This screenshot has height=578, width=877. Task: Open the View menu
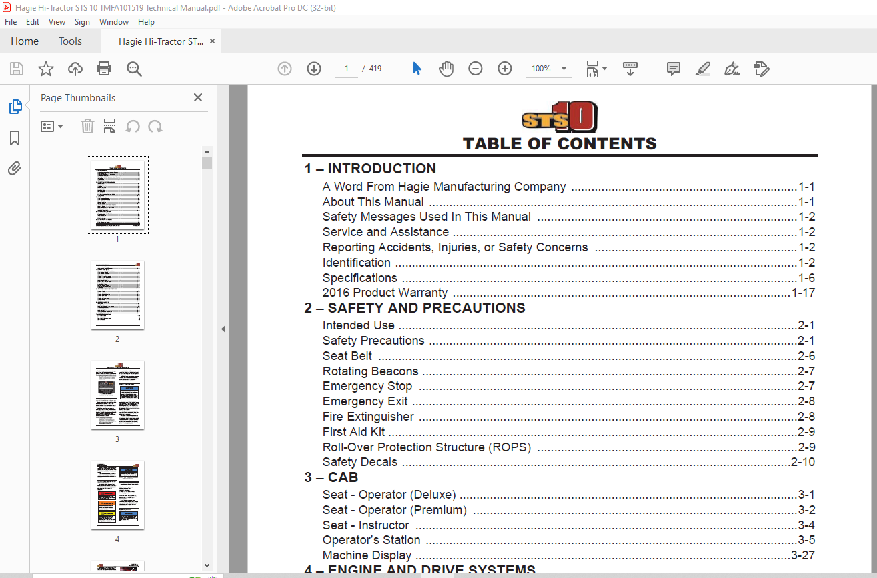point(57,22)
